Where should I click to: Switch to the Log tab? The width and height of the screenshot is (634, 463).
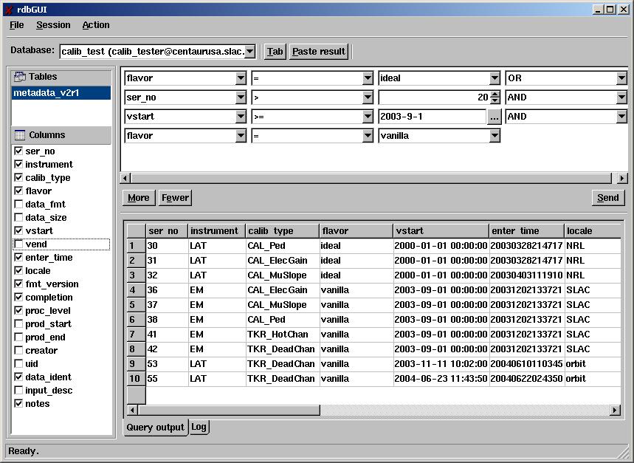click(199, 427)
